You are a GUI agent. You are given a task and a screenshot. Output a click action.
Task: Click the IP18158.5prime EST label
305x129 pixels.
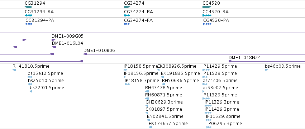point(140,66)
